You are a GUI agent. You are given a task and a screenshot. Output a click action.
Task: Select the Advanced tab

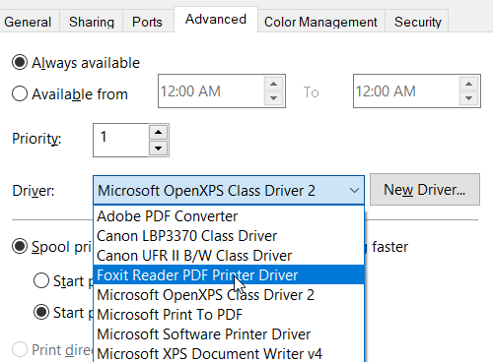click(x=216, y=19)
